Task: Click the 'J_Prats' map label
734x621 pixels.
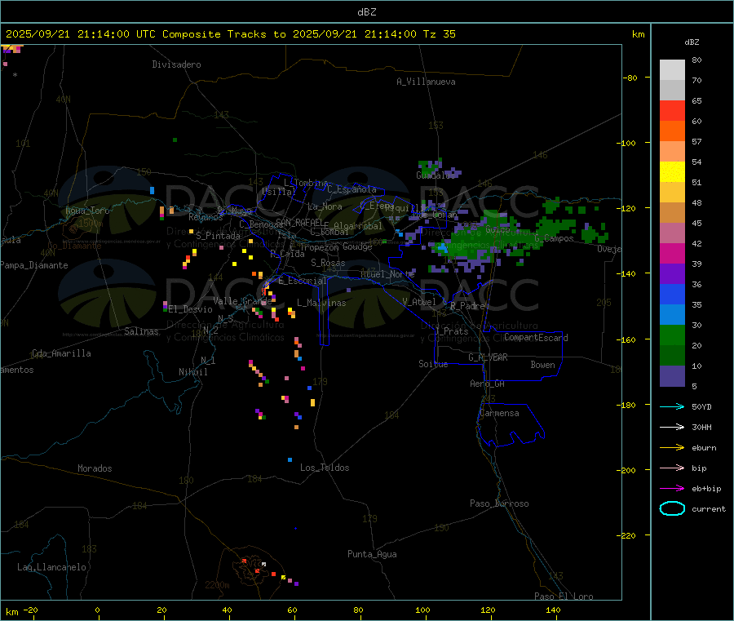Action: click(451, 331)
